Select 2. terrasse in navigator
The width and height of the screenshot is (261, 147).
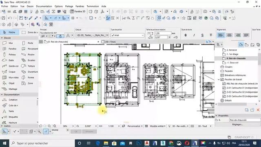coord(232,50)
